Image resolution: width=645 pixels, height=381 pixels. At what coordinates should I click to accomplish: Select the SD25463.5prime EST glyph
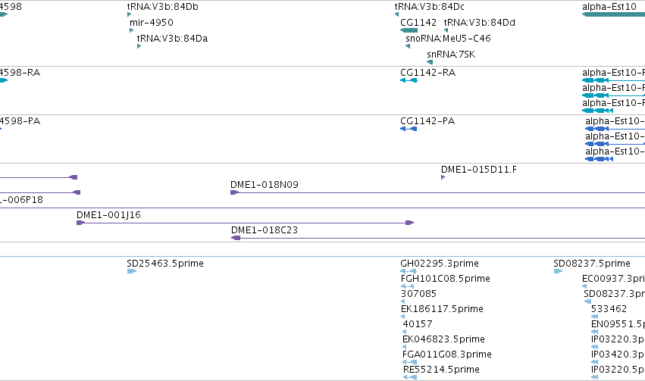tap(132, 271)
